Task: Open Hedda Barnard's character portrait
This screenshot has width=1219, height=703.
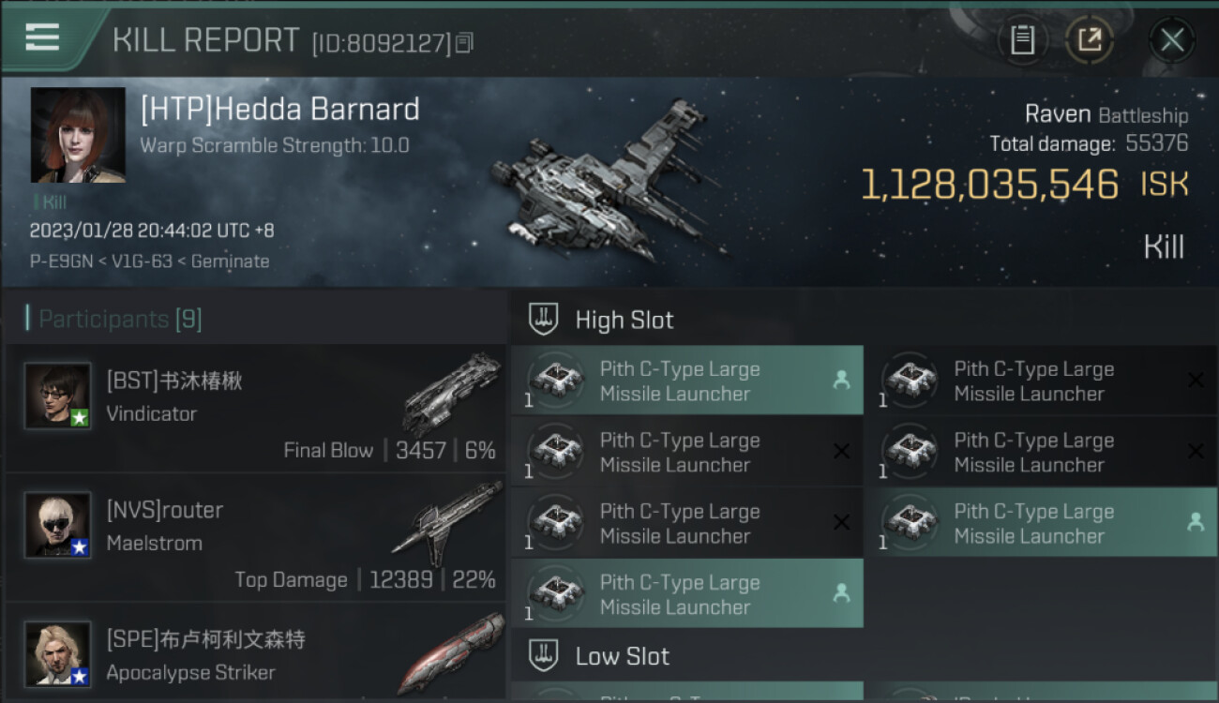Action: pyautogui.click(x=78, y=135)
